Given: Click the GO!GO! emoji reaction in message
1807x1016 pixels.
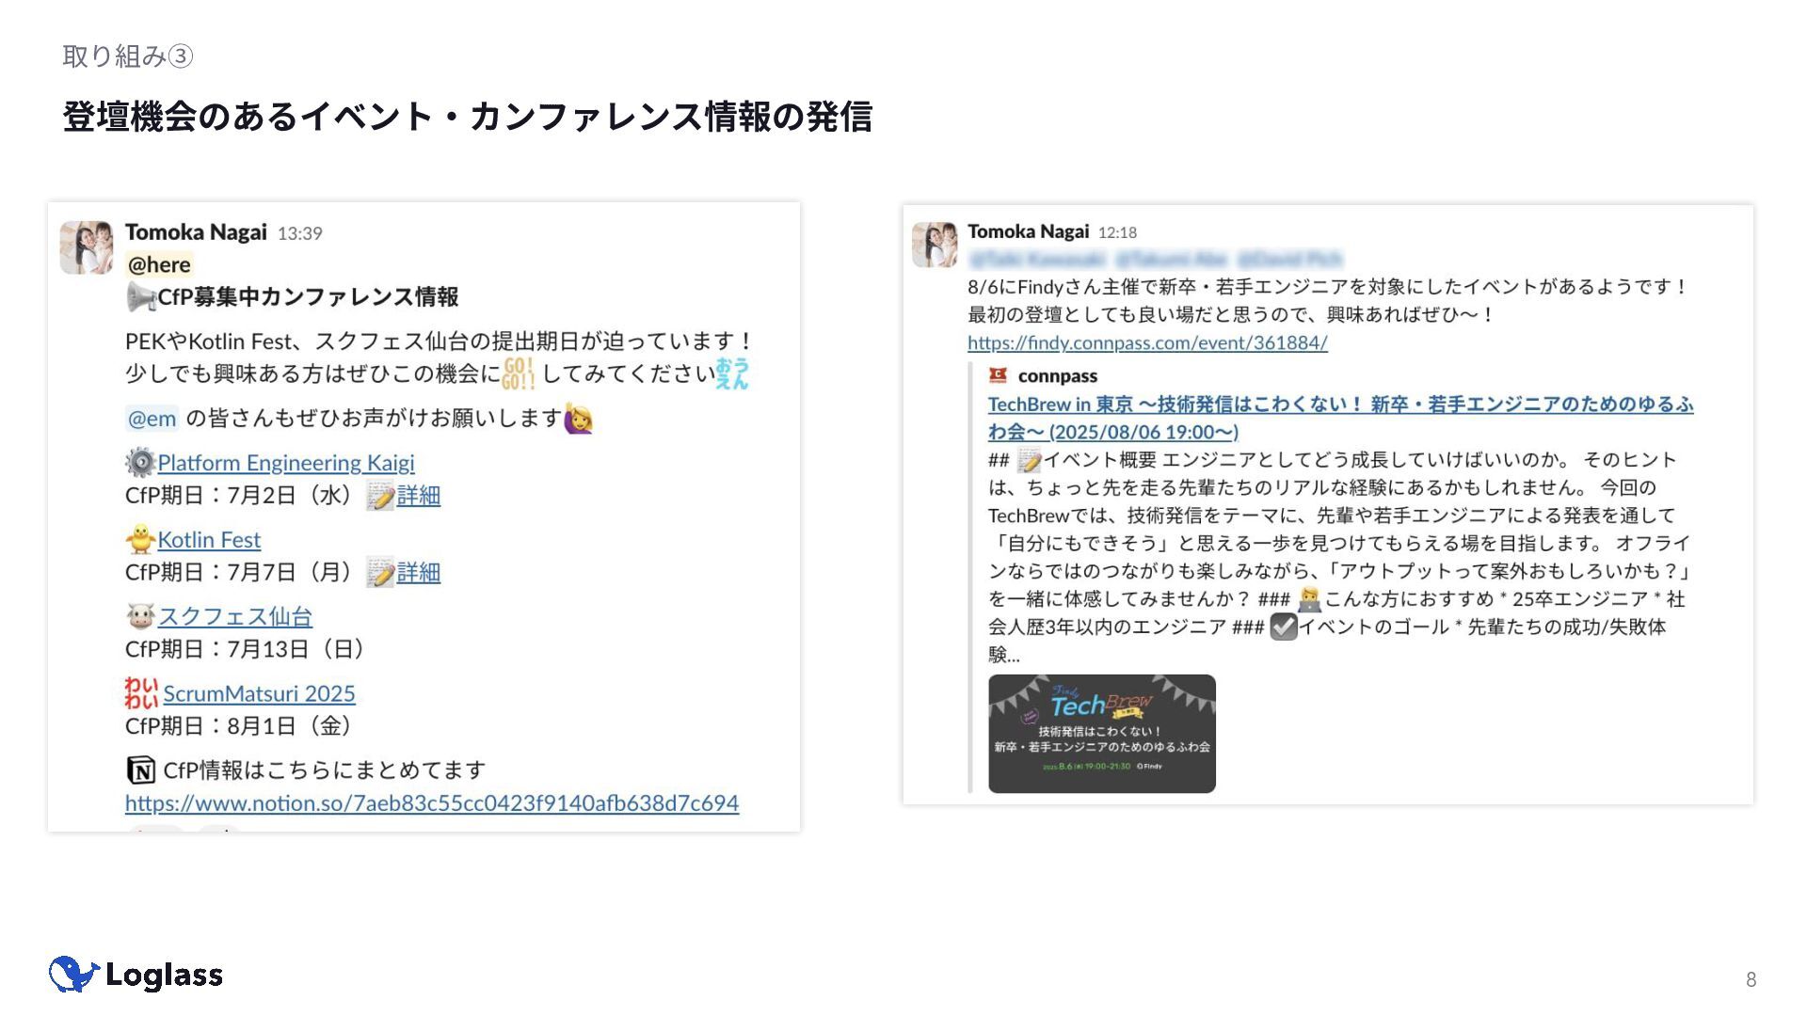Looking at the screenshot, I should pyautogui.click(x=518, y=373).
